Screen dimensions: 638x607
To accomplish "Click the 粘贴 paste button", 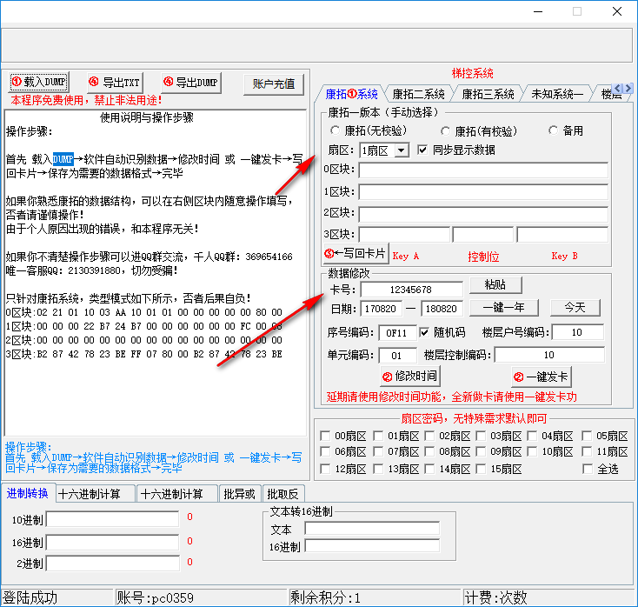I will point(495,285).
